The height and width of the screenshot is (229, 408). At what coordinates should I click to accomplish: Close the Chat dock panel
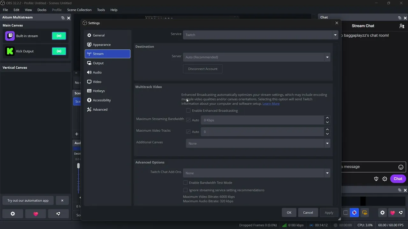click(405, 18)
